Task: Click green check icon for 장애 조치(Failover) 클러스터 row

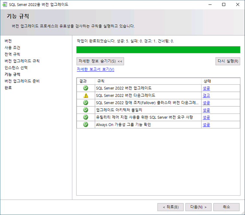Action: [86, 102]
